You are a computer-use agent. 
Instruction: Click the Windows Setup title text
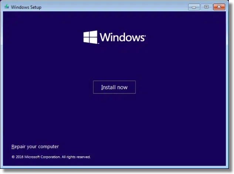click(26, 7)
